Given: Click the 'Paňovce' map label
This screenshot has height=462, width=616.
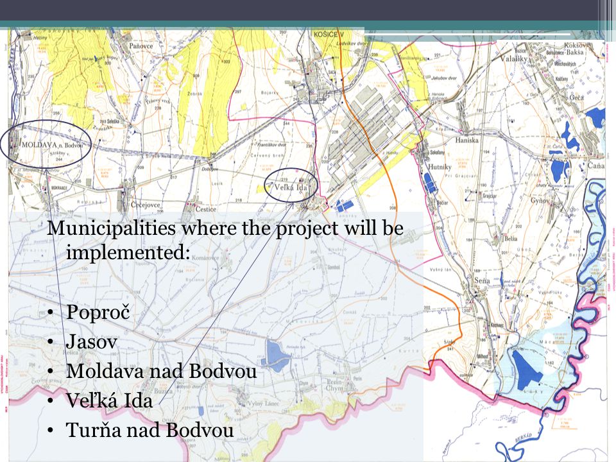Looking at the screenshot, I should tap(141, 46).
